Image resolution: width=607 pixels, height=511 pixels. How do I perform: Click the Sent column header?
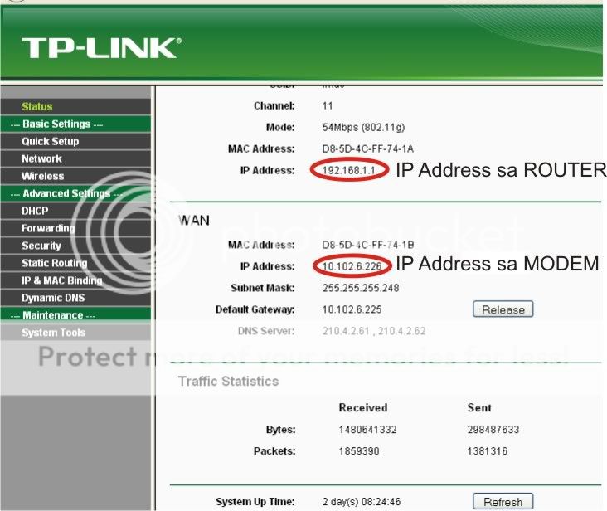point(479,408)
